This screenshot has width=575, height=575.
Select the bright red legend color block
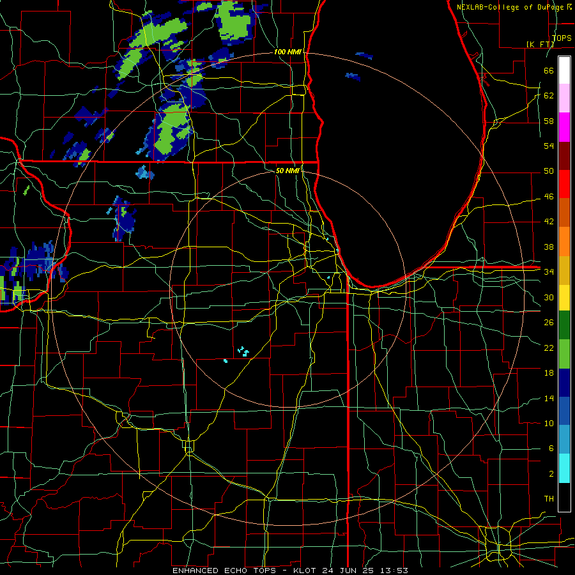[x=564, y=184]
